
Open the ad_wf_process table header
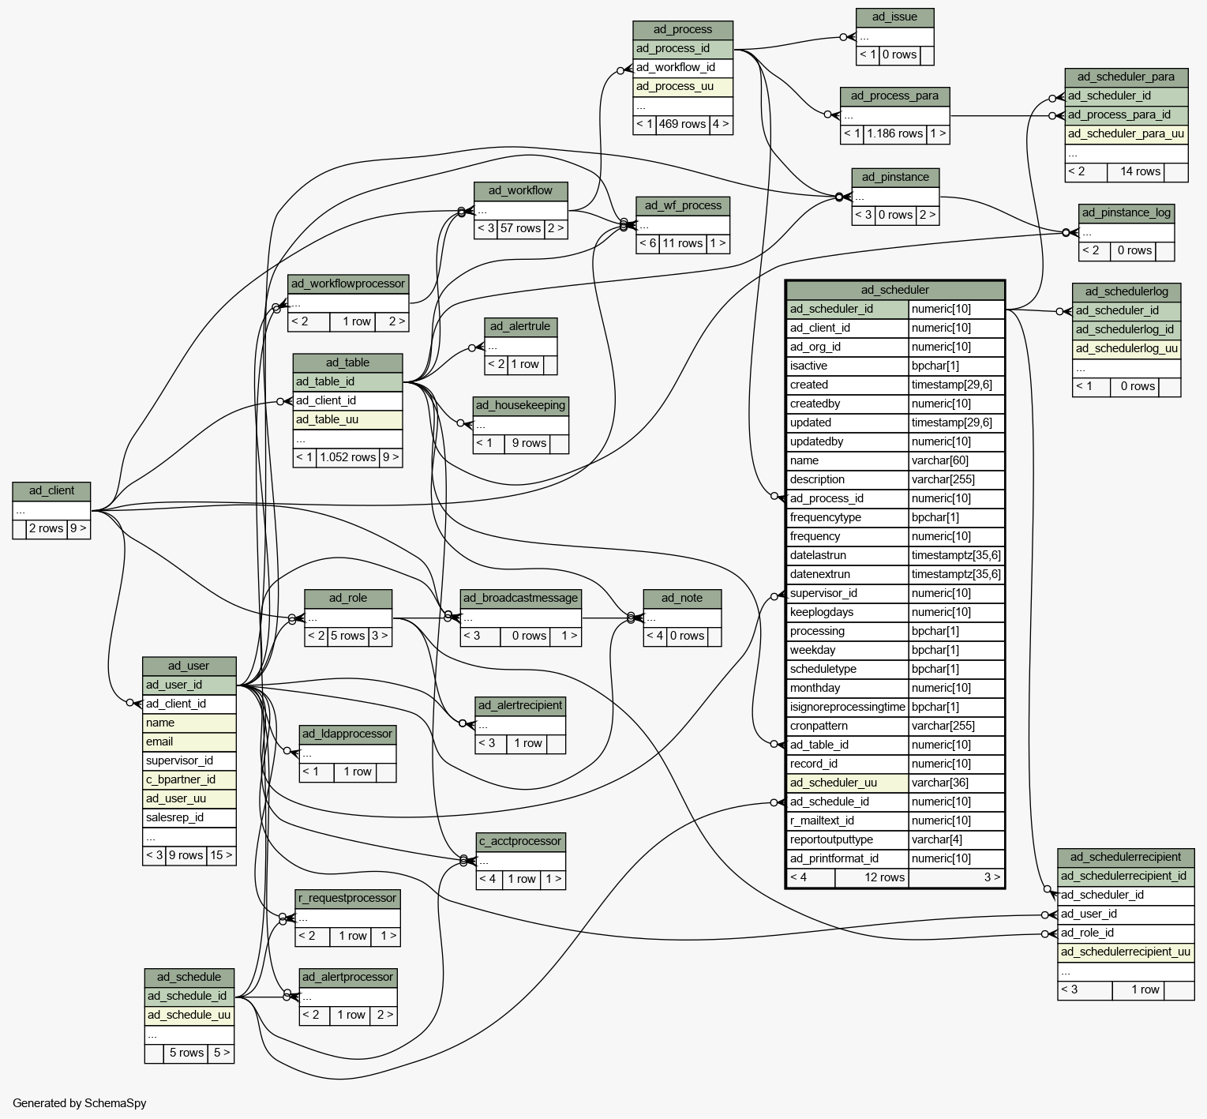tap(683, 206)
